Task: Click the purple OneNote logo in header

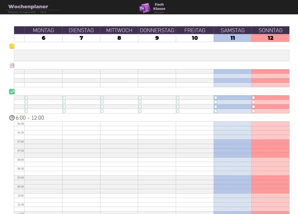Action: click(144, 8)
